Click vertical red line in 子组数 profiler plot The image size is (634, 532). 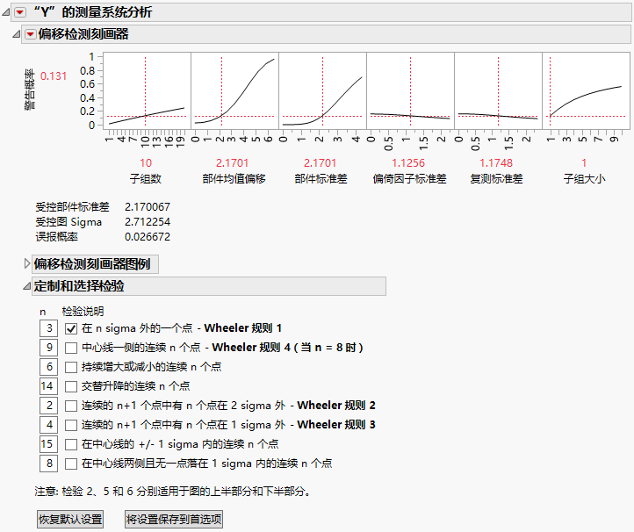click(146, 91)
